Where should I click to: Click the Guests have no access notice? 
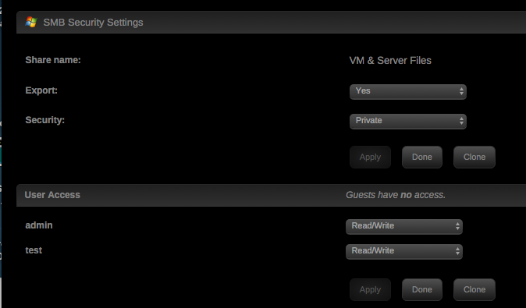click(x=396, y=195)
